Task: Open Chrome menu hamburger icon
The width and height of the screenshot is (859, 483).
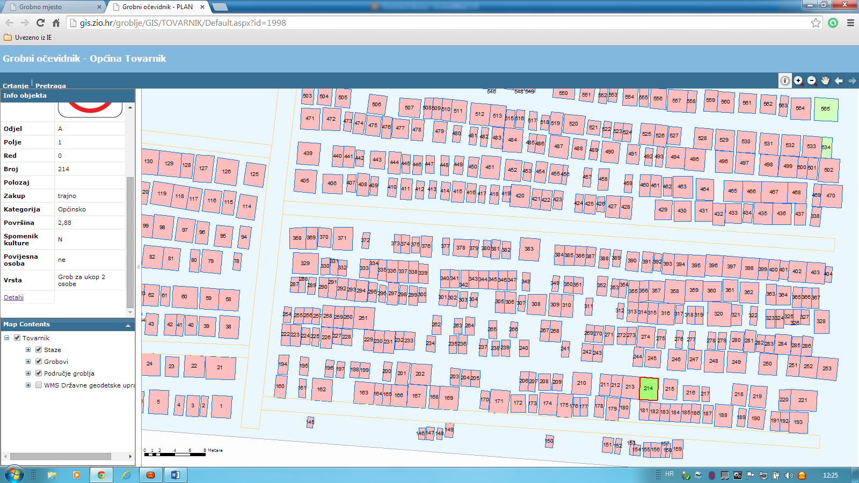Action: click(x=850, y=23)
